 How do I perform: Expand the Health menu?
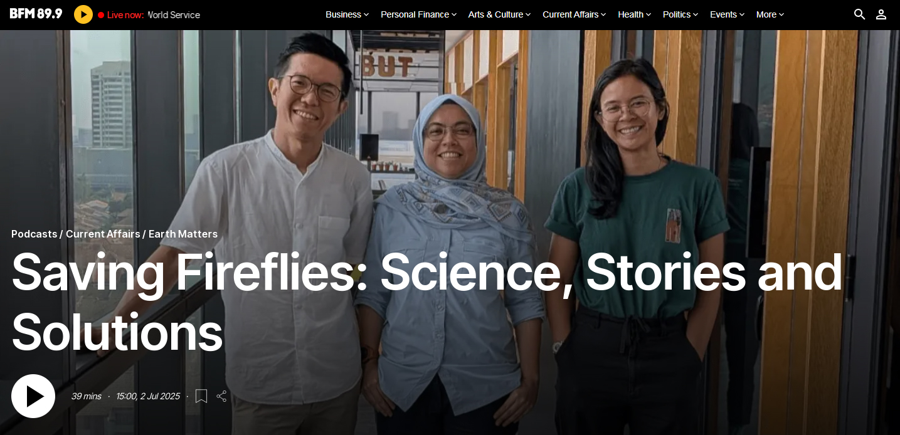coord(635,14)
